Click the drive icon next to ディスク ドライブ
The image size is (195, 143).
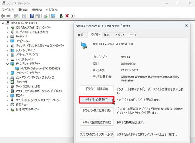[12, 60]
